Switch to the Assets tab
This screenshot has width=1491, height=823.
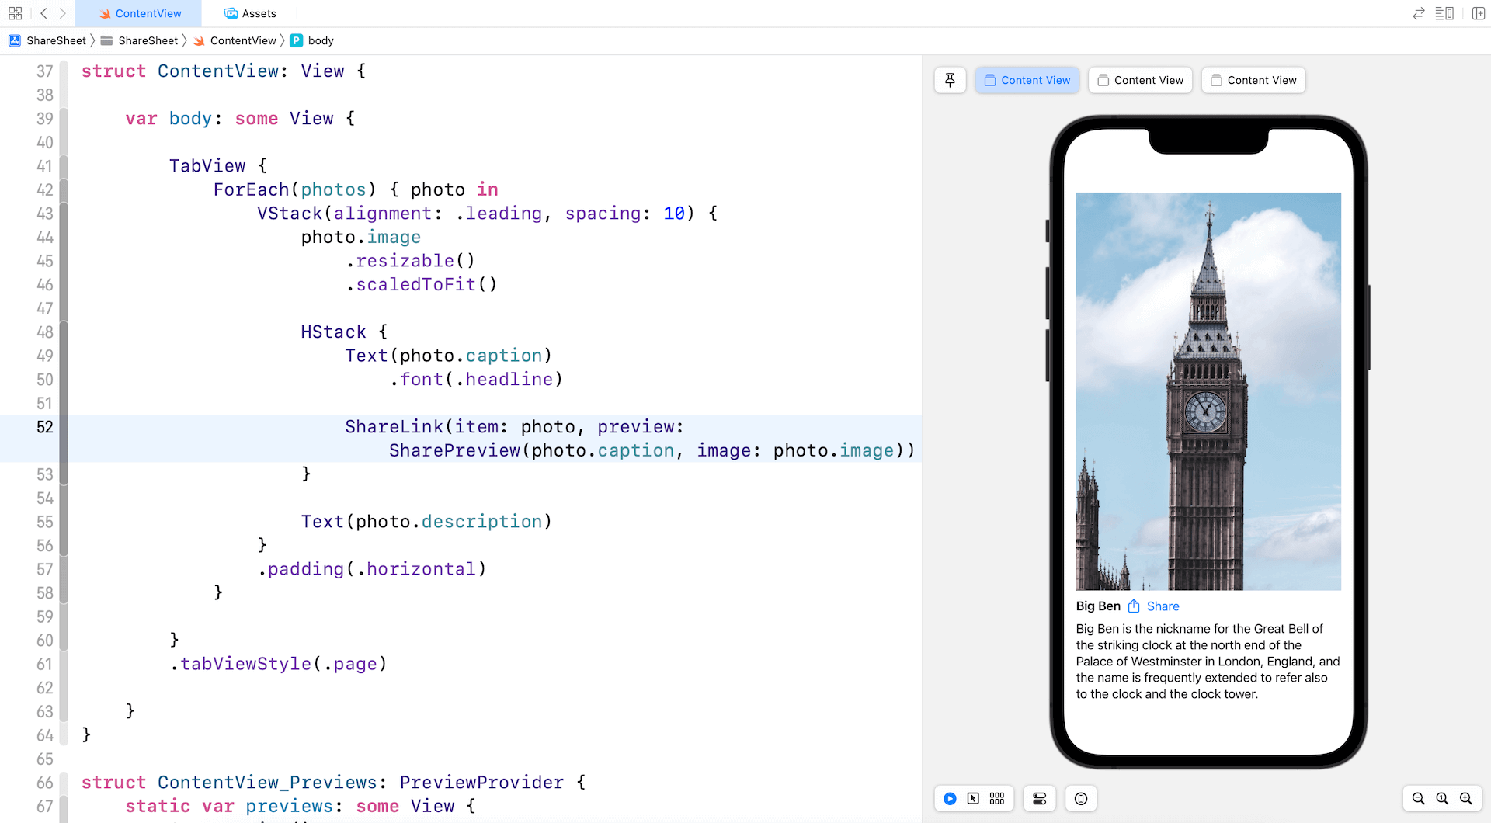coord(249,13)
